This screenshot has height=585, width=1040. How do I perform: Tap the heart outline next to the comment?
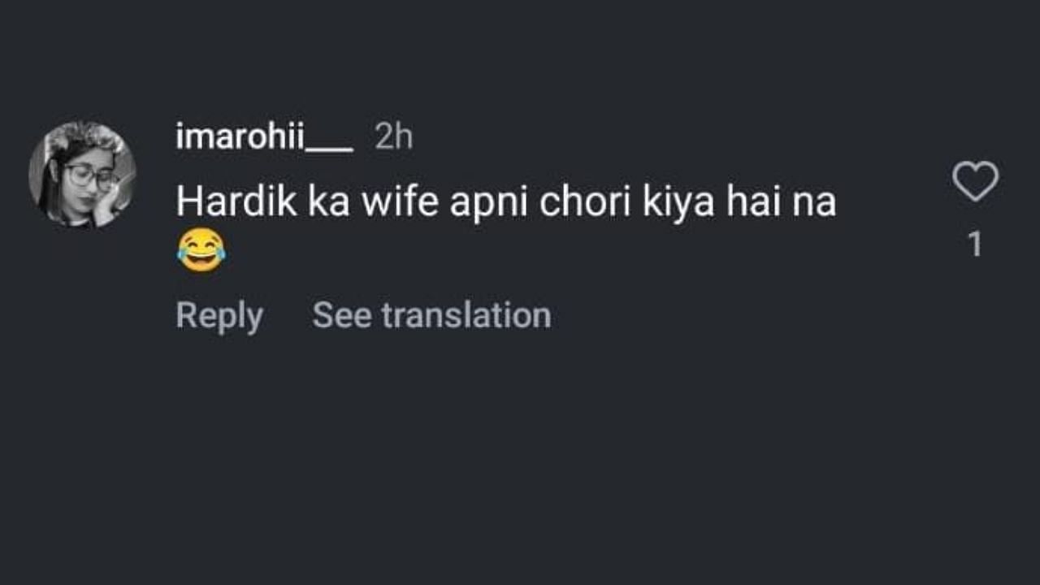[x=975, y=181]
